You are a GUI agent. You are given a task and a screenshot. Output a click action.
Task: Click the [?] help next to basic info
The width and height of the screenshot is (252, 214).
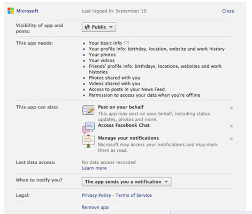coord(126,43)
